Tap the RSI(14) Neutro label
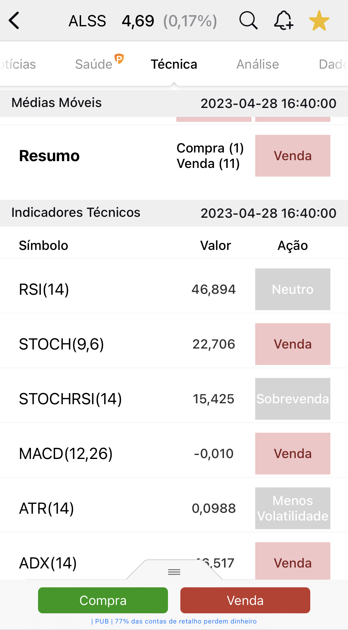The width and height of the screenshot is (348, 630). pyautogui.click(x=292, y=289)
